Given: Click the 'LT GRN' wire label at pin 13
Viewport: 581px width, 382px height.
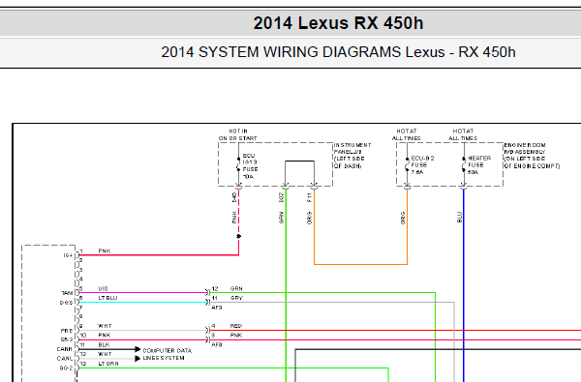Looking at the screenshot, I should click(108, 364).
